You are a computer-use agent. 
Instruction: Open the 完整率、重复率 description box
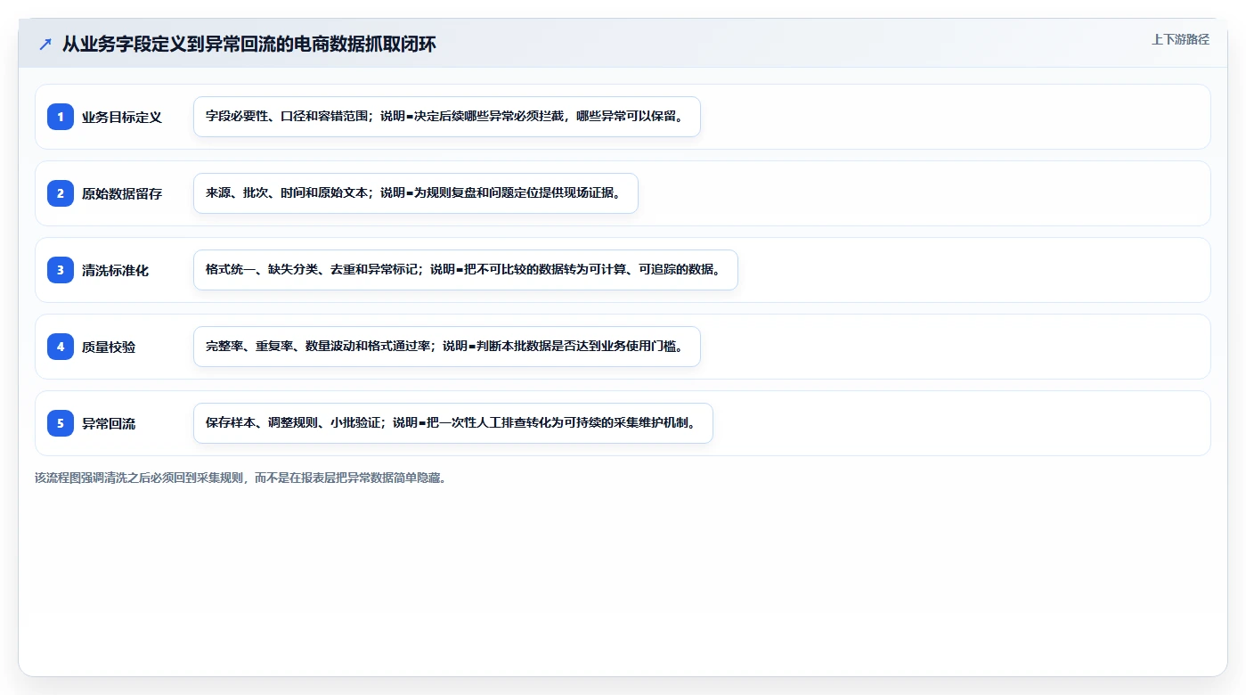(447, 347)
